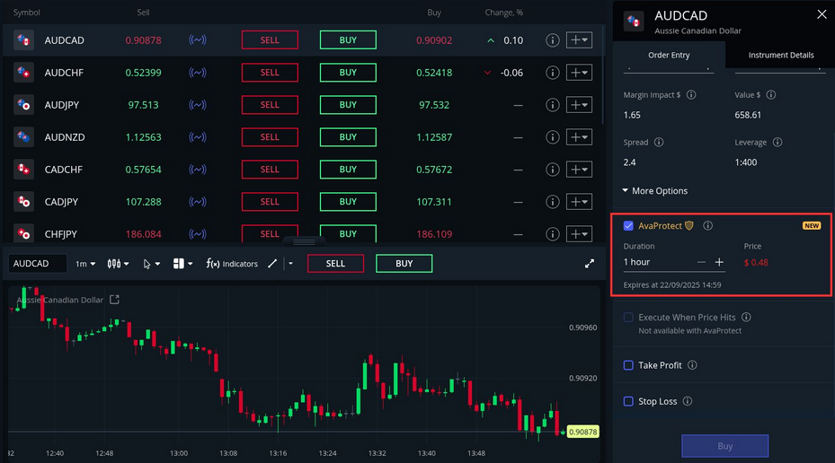Enable the Stop Loss checkbox

(628, 401)
